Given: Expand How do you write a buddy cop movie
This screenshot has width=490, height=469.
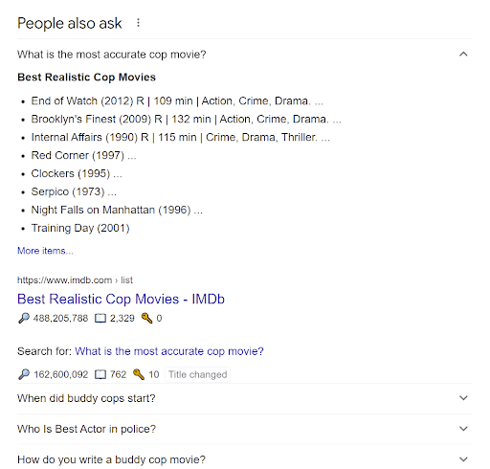Looking at the screenshot, I should 244,459.
